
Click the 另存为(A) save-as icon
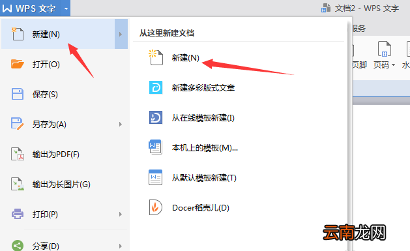[x=18, y=124]
